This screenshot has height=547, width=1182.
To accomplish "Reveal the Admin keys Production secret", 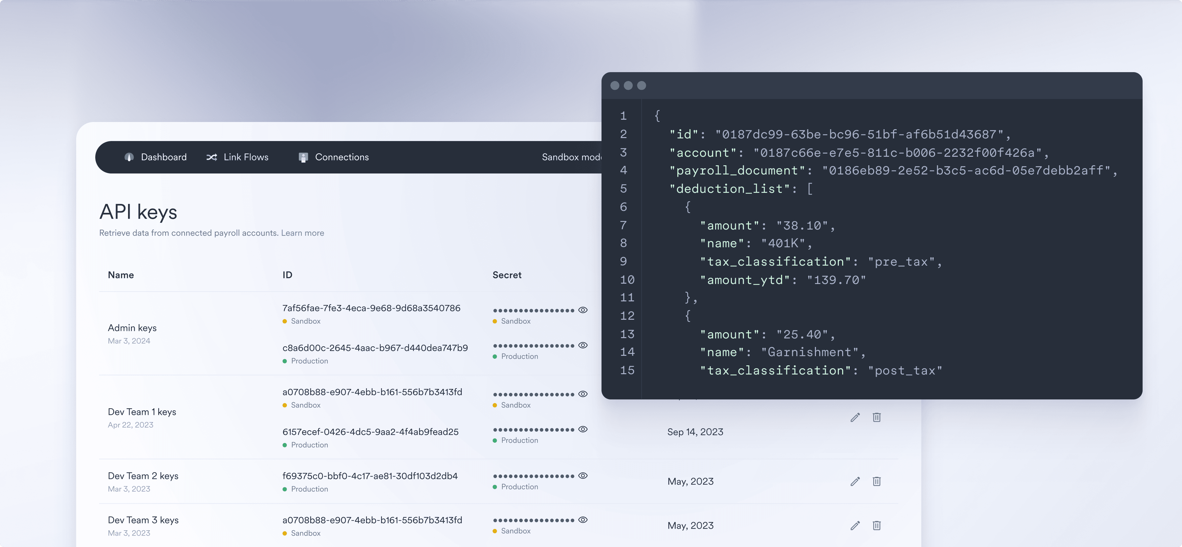I will coord(583,345).
